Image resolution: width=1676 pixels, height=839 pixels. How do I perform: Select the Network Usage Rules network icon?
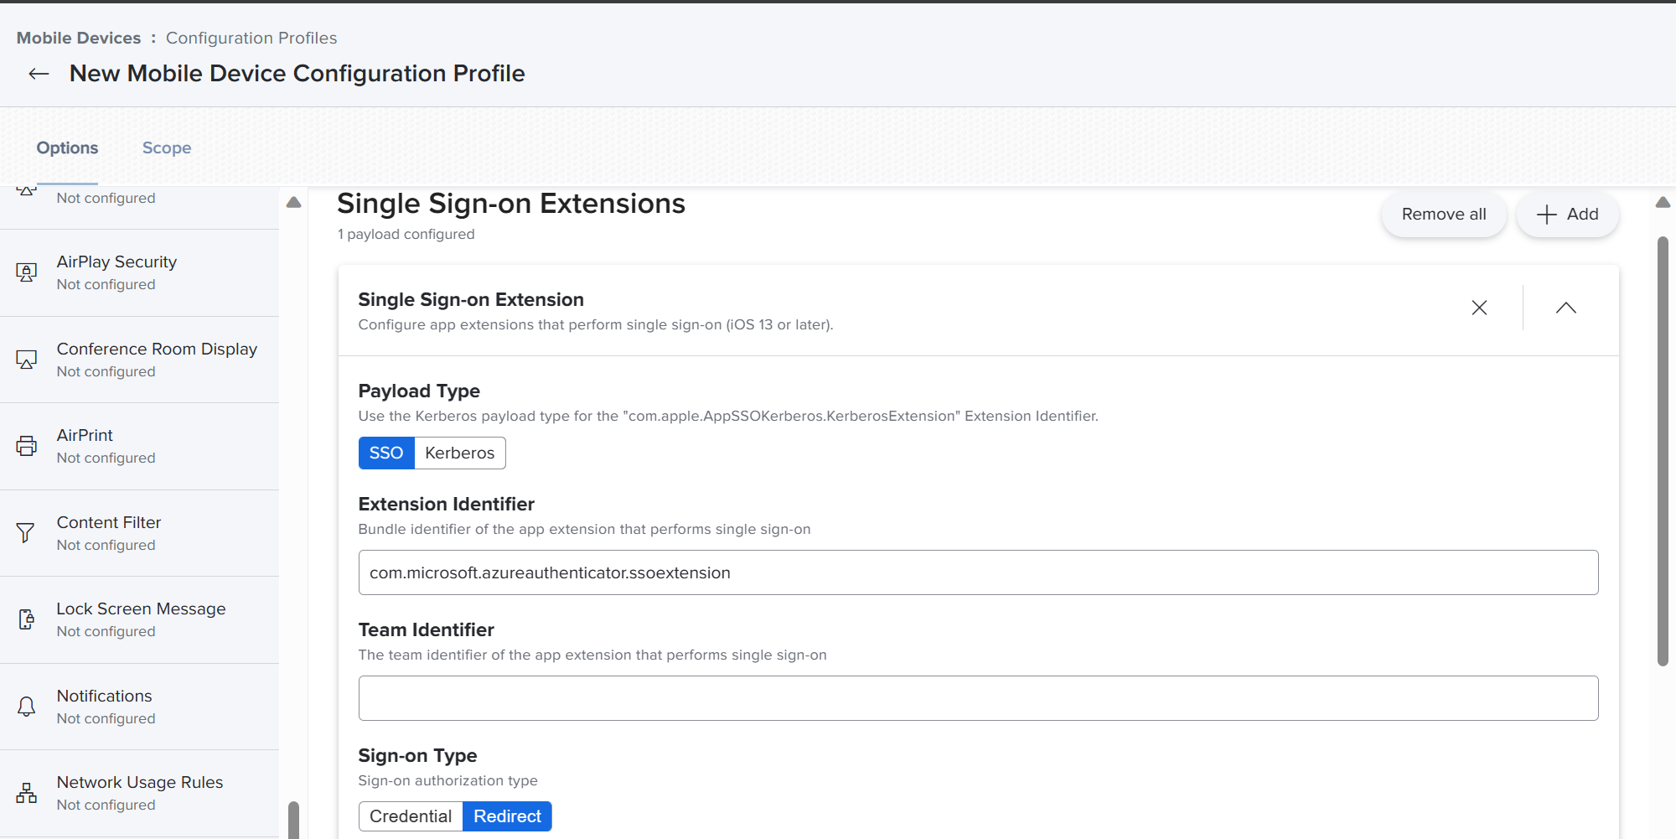click(x=26, y=792)
